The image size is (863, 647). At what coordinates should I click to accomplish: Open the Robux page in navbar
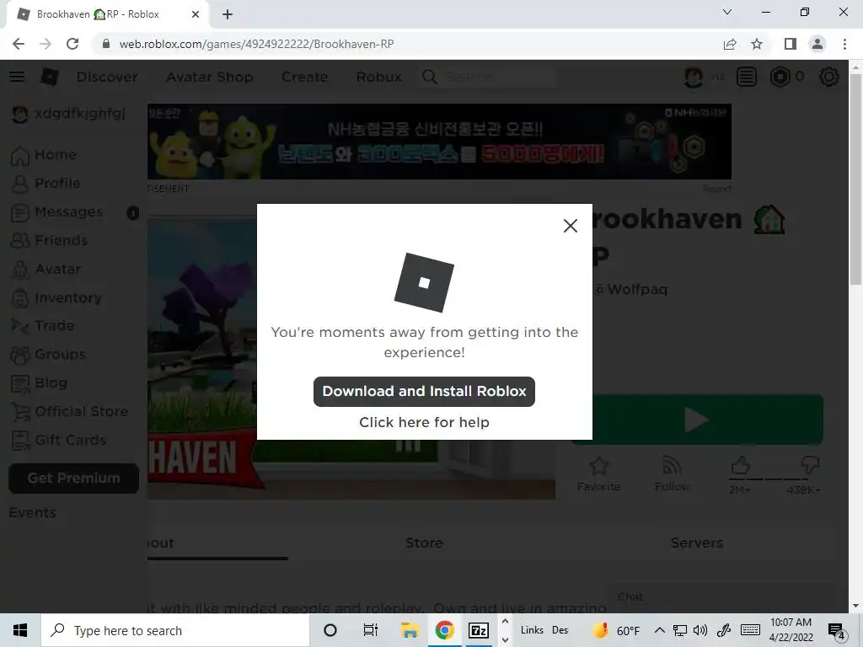pyautogui.click(x=378, y=77)
